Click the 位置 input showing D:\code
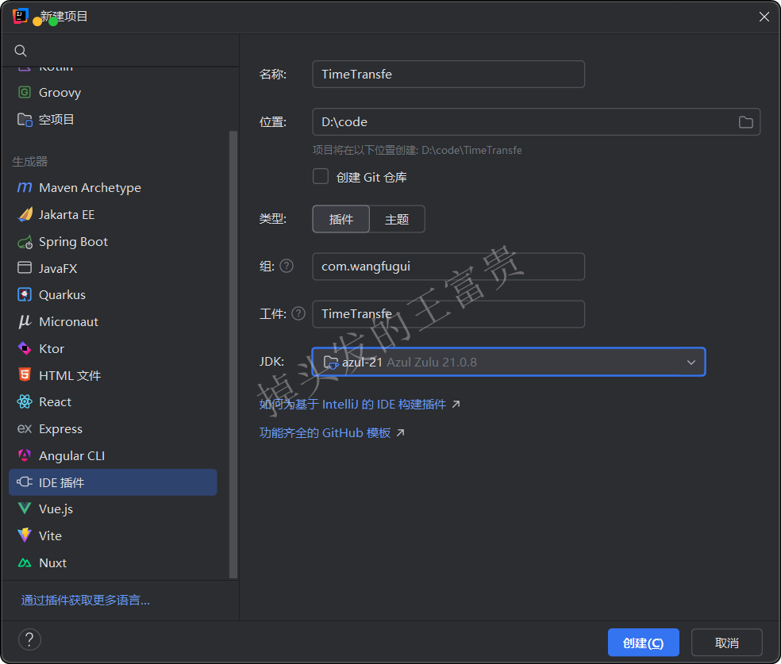 click(x=536, y=122)
